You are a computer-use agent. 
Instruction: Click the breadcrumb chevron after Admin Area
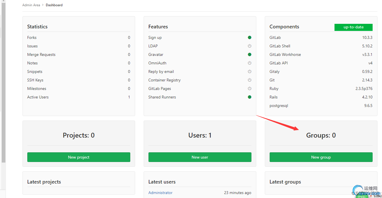click(x=43, y=5)
